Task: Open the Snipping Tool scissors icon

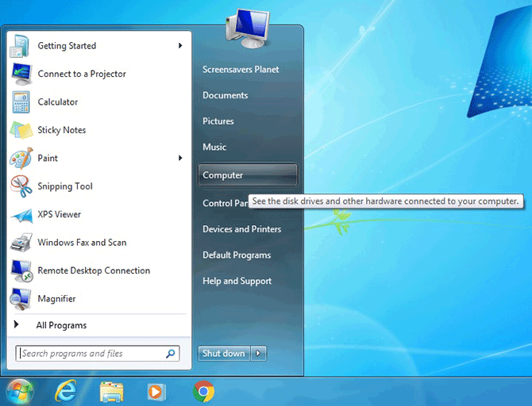Action: point(21,186)
